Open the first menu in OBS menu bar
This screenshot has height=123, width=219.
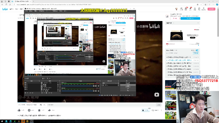tap(26, 11)
